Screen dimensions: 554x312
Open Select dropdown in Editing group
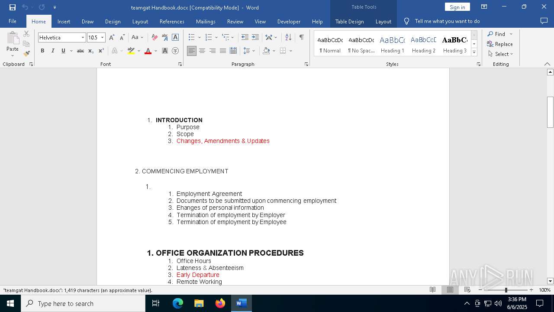pos(501,54)
